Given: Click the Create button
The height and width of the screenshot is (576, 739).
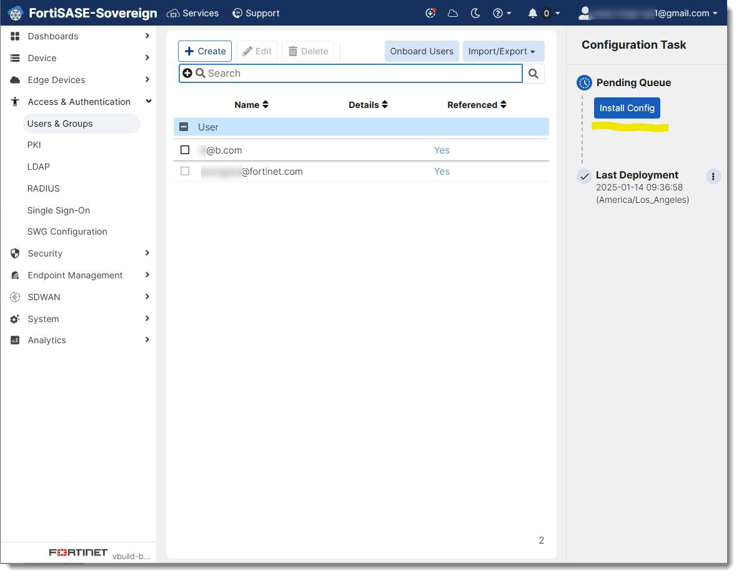Looking at the screenshot, I should click(204, 51).
